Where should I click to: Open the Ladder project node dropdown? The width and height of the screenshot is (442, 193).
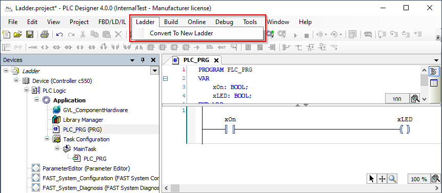coord(155,71)
